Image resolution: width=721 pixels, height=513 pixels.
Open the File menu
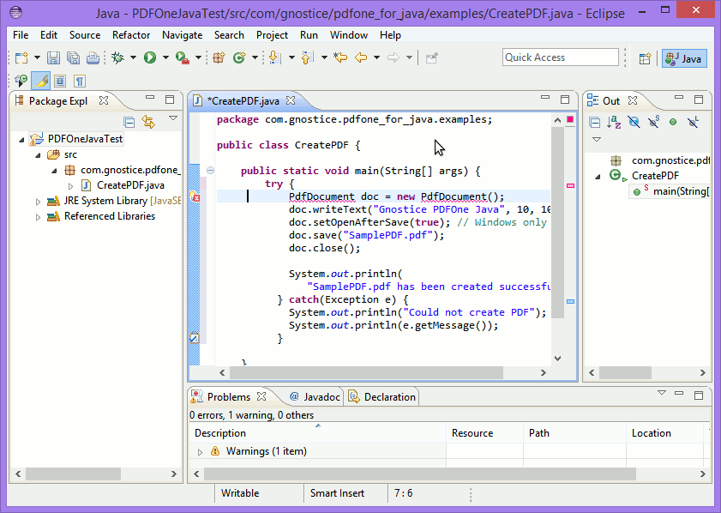(21, 35)
